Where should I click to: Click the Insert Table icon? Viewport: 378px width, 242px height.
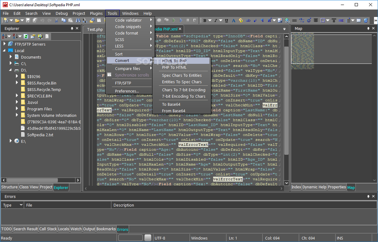(x=358, y=20)
